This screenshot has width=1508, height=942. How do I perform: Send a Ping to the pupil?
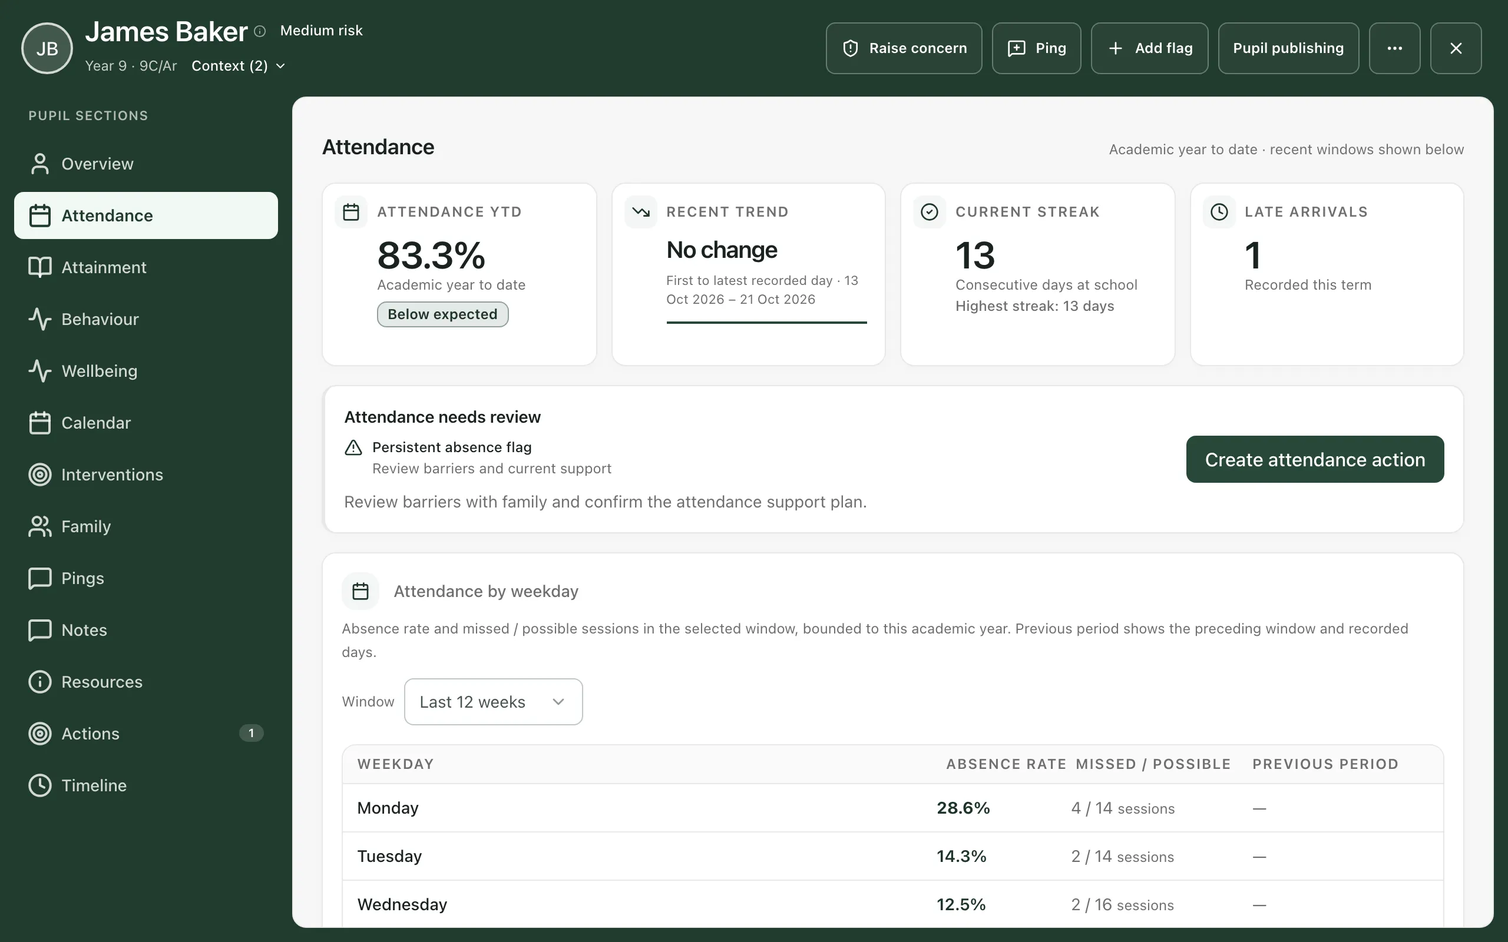click(x=1036, y=48)
